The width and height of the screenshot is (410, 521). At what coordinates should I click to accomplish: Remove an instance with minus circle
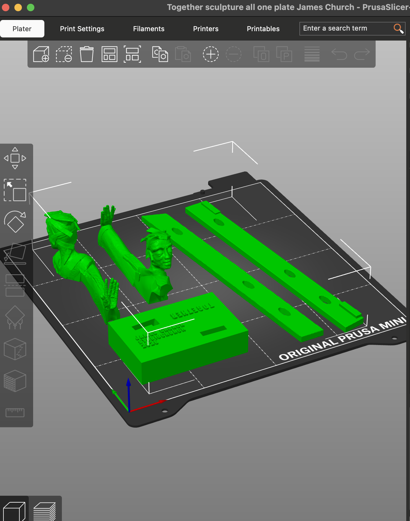(x=233, y=54)
